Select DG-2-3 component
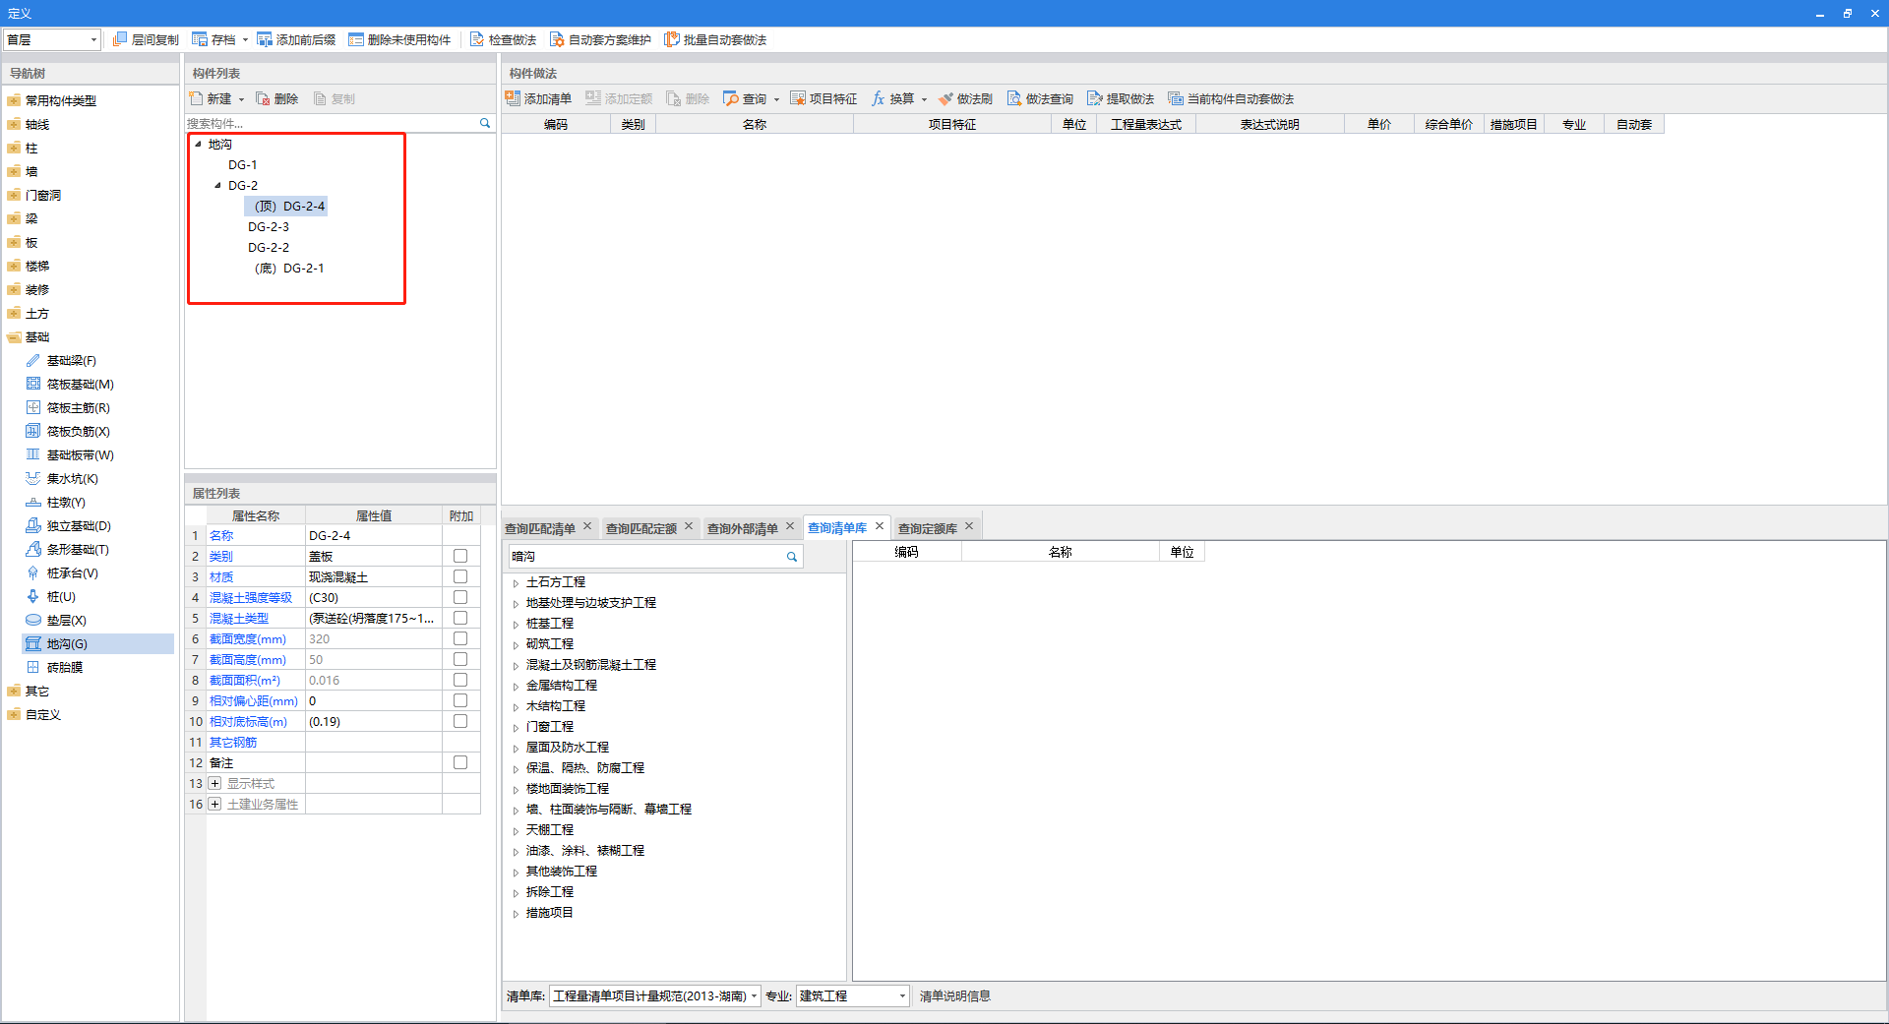 tap(269, 226)
